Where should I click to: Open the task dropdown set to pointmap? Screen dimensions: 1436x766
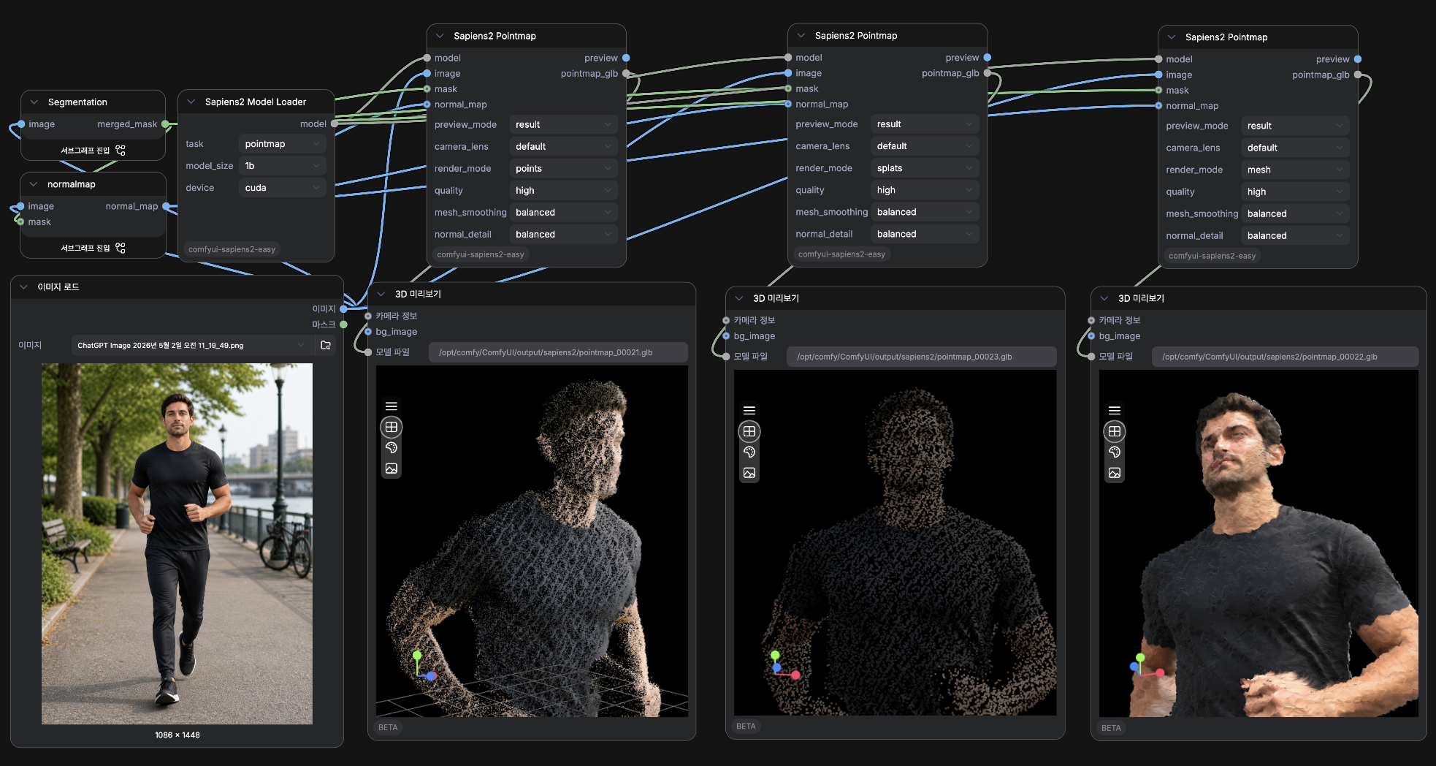click(x=282, y=144)
